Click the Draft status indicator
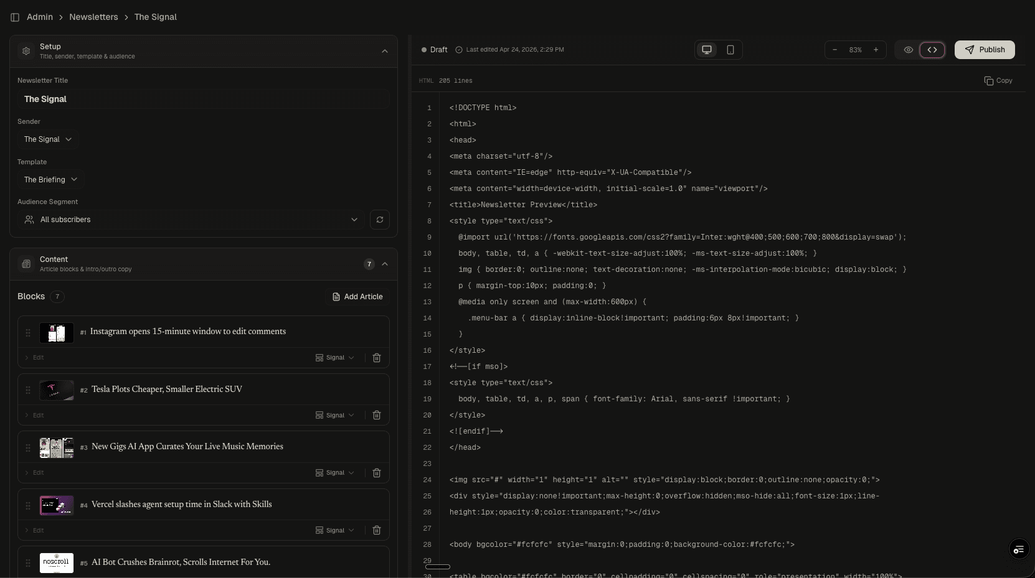Image resolution: width=1035 pixels, height=578 pixels. (x=435, y=50)
